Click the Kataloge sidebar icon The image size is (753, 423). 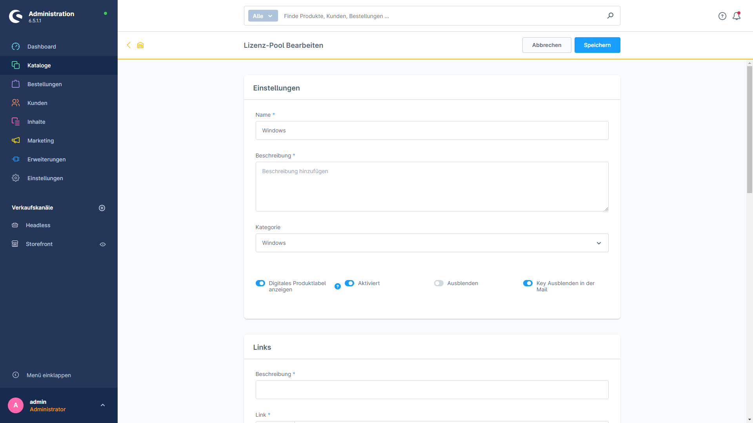pos(16,65)
